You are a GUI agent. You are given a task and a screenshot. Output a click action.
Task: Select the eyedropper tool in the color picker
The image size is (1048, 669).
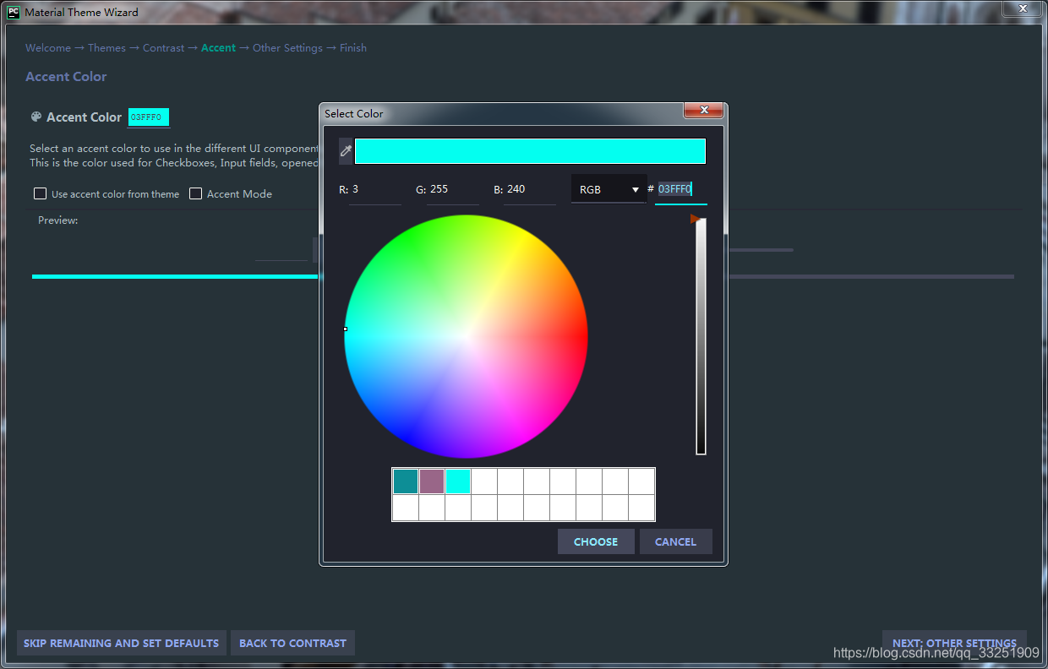tap(345, 150)
